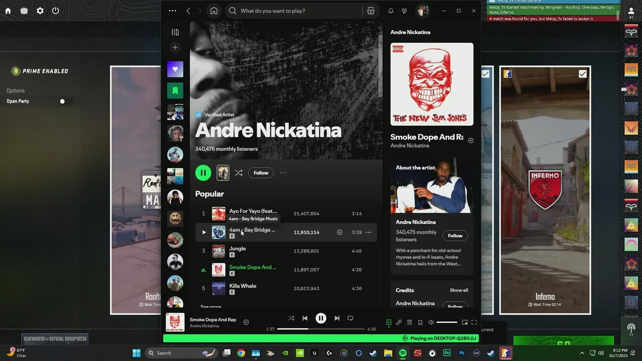Open the Spotify three-dot app menu
642x361 pixels.
(x=173, y=11)
